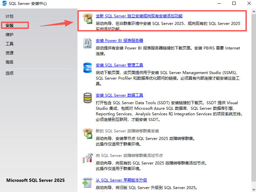Open the 选项 sidebar page
This screenshot has width=256, height=192.
point(10,73)
